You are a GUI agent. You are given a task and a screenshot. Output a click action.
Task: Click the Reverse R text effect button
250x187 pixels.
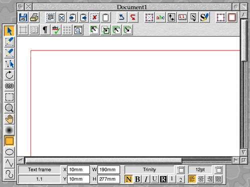(163, 179)
